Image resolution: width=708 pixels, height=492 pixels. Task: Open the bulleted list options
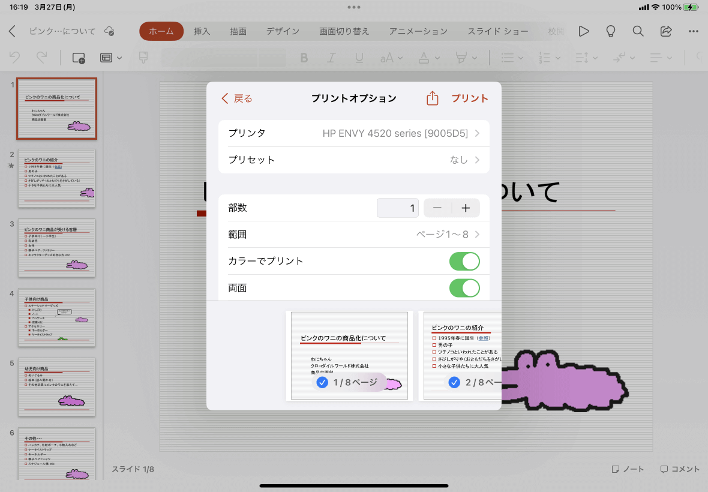tap(512, 58)
